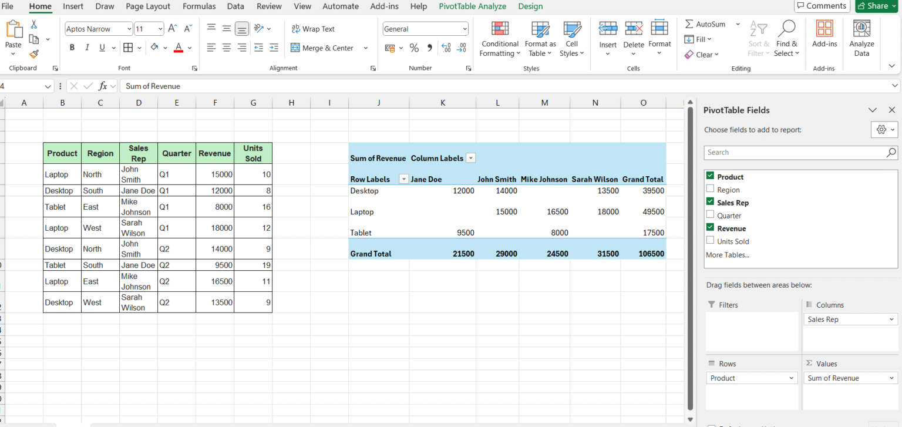This screenshot has width=902, height=427.
Task: Check the Region field checkbox
Action: pos(710,189)
